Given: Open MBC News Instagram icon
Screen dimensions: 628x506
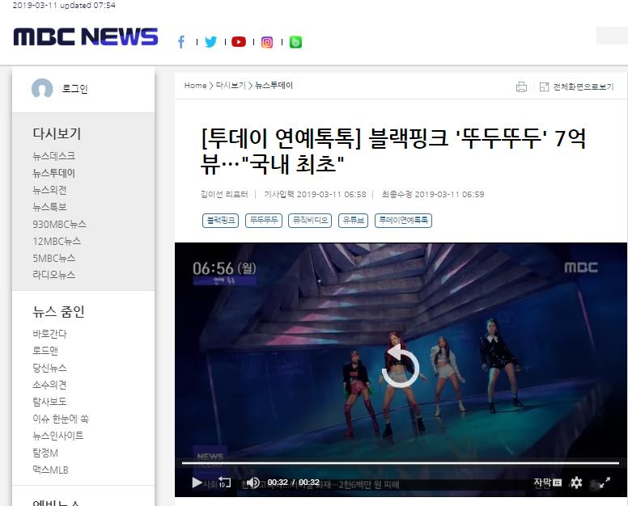Looking at the screenshot, I should point(267,42).
